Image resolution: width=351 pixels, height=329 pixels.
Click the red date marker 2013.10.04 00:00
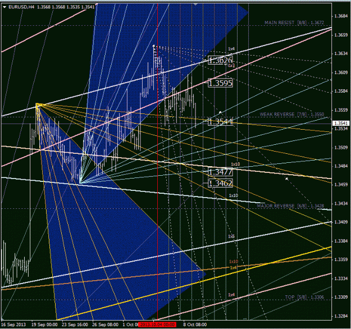pyautogui.click(x=157, y=325)
